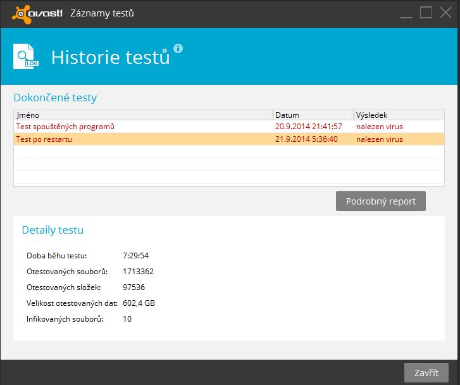Click the first empty row in test list
The image size is (460, 385).
(x=229, y=152)
